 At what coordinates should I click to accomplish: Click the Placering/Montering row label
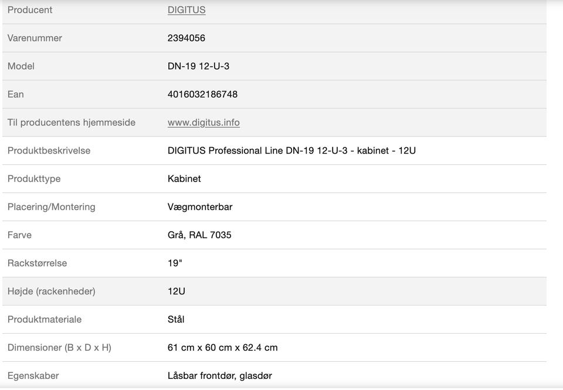coord(51,207)
